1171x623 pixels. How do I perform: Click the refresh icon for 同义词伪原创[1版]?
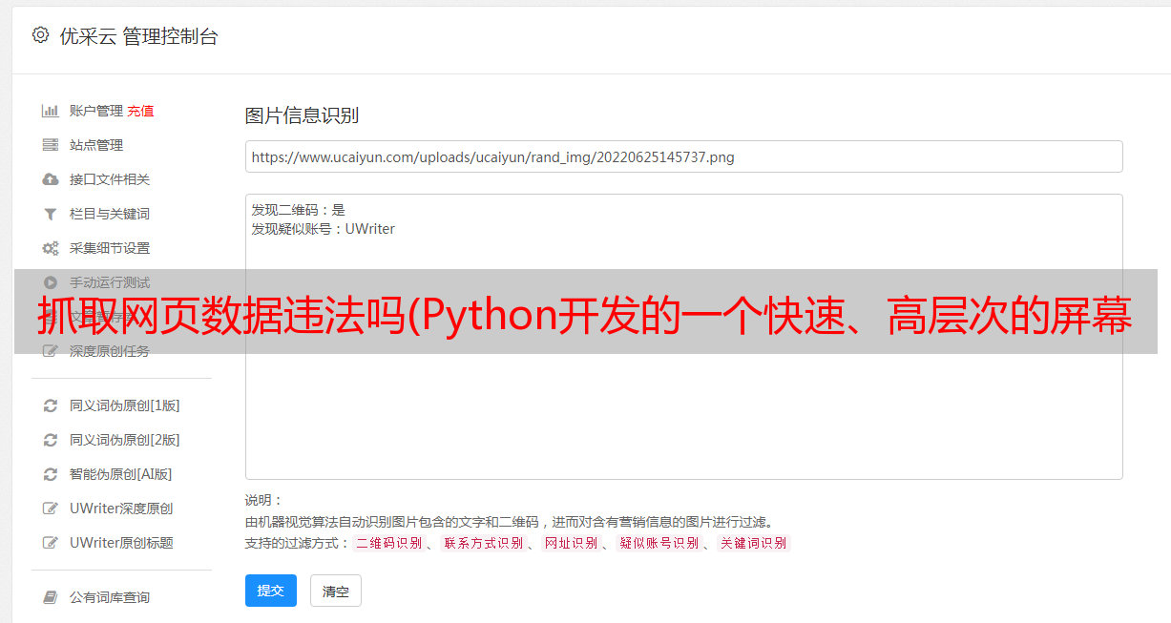(51, 405)
